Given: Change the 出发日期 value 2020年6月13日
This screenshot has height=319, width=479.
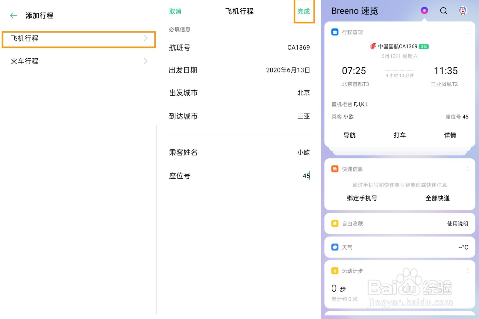Looking at the screenshot, I should (288, 70).
